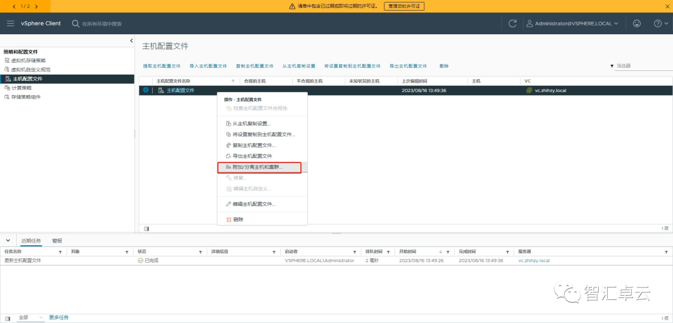This screenshot has height=323, width=673.
Task: Open the hamburger navigation menu icon
Action: [x=11, y=24]
